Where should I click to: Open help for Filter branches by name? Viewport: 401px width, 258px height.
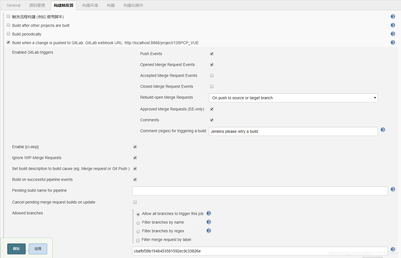coord(209,222)
